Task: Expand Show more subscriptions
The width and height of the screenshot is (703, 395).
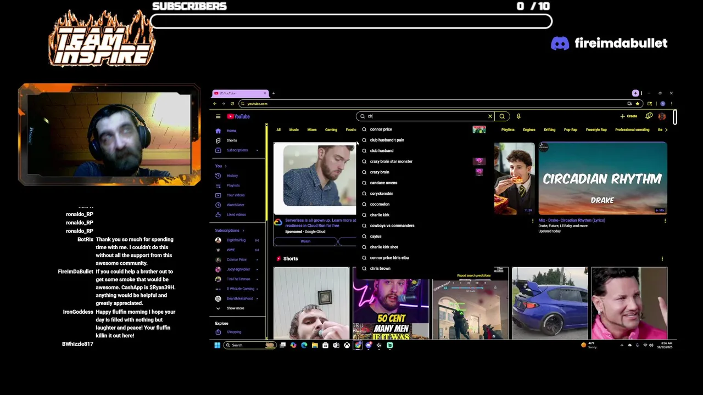Action: 235,308
